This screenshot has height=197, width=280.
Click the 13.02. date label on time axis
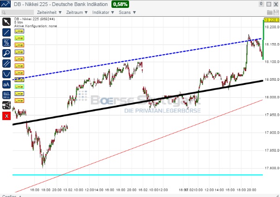(x=68, y=190)
